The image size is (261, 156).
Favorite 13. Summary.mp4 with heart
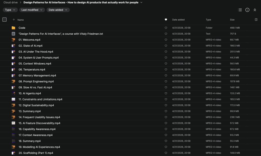pos(166,111)
